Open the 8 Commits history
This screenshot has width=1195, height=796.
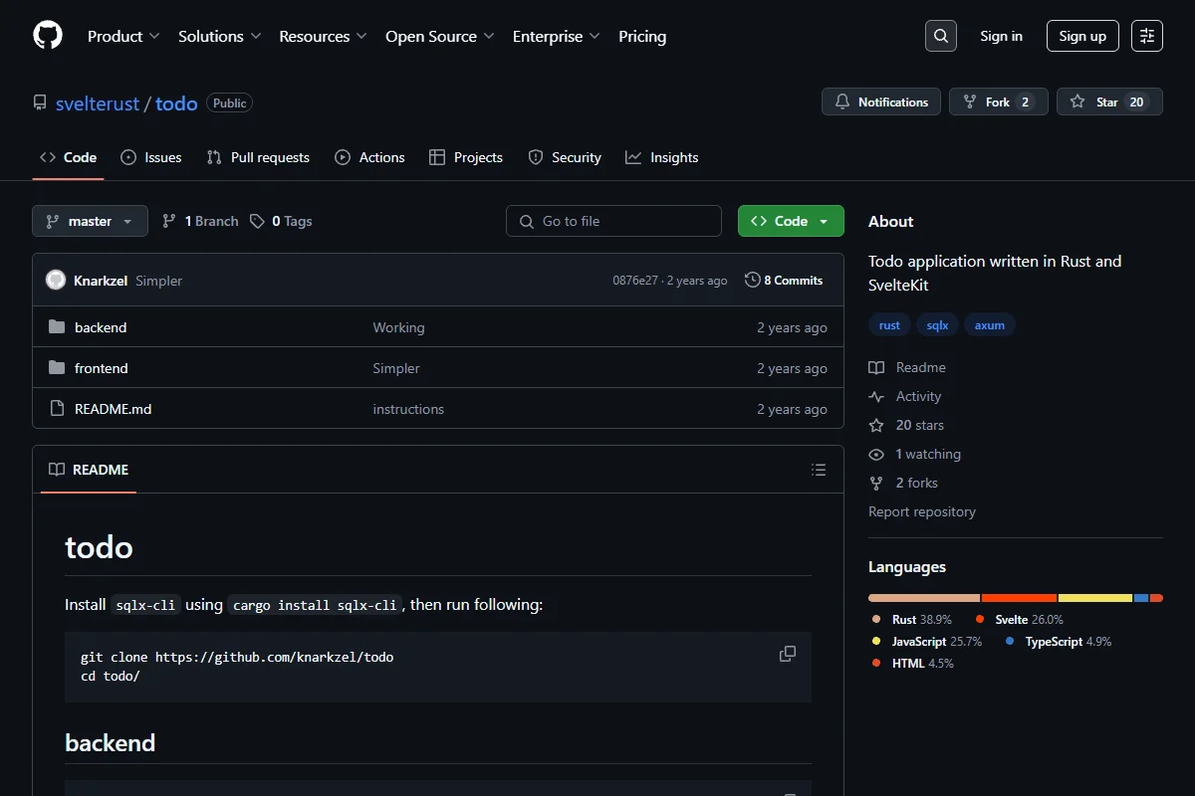(x=784, y=281)
